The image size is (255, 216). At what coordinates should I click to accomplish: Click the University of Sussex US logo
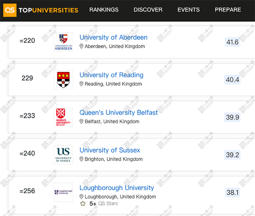coord(63,155)
